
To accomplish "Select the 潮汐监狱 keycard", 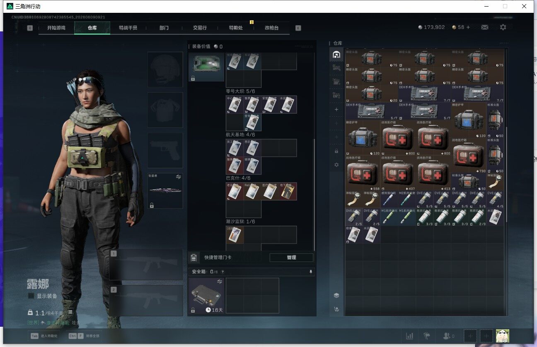I will (x=235, y=235).
